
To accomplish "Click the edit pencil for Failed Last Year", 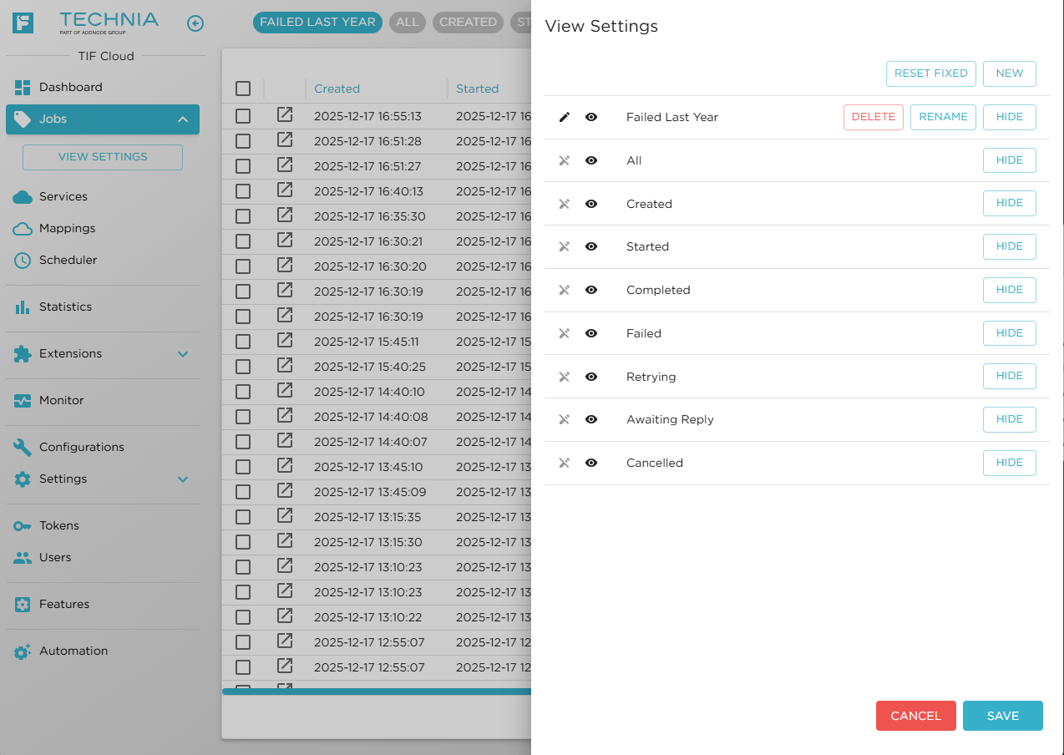I will tap(563, 117).
